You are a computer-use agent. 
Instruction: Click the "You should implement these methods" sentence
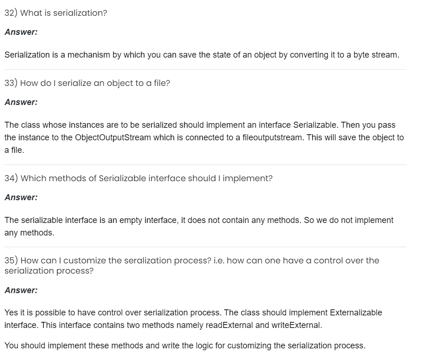[185, 346]
